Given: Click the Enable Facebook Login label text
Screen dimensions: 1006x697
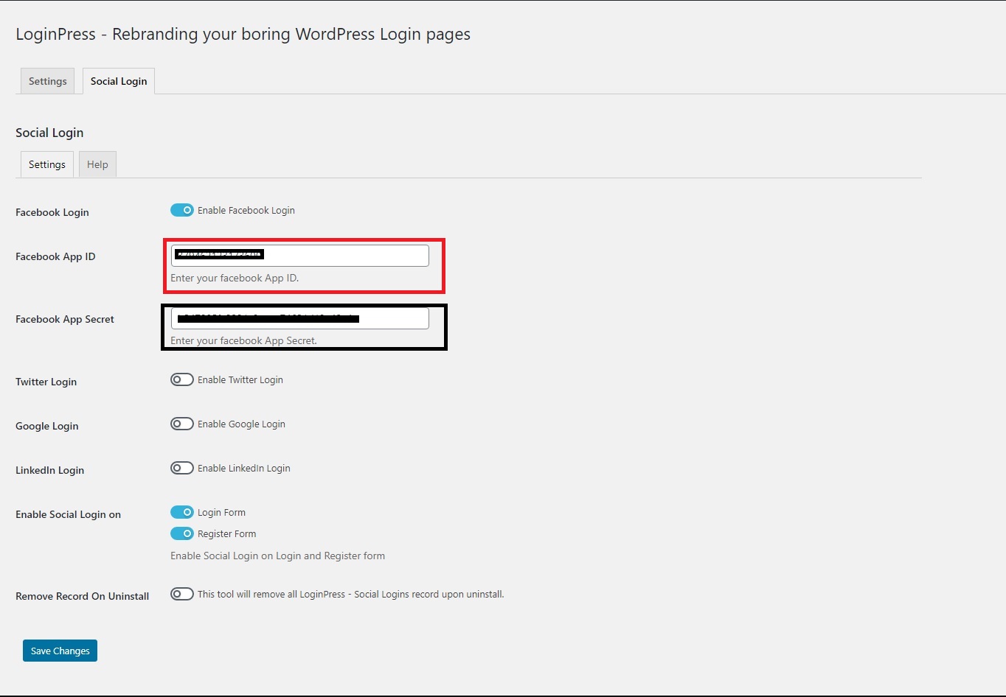Looking at the screenshot, I should [x=246, y=211].
